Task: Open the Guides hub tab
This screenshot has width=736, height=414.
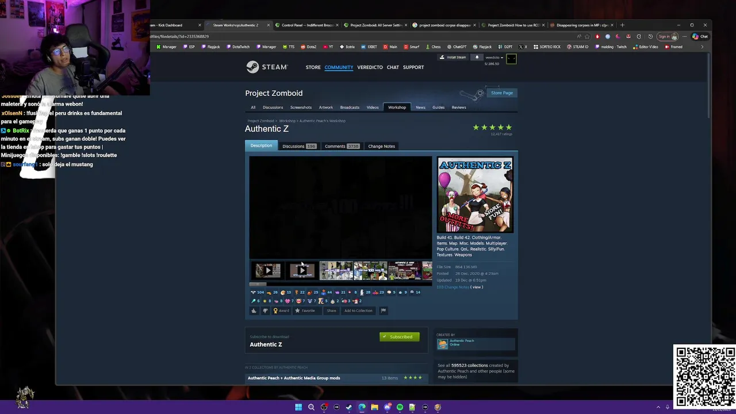Action: (438, 107)
